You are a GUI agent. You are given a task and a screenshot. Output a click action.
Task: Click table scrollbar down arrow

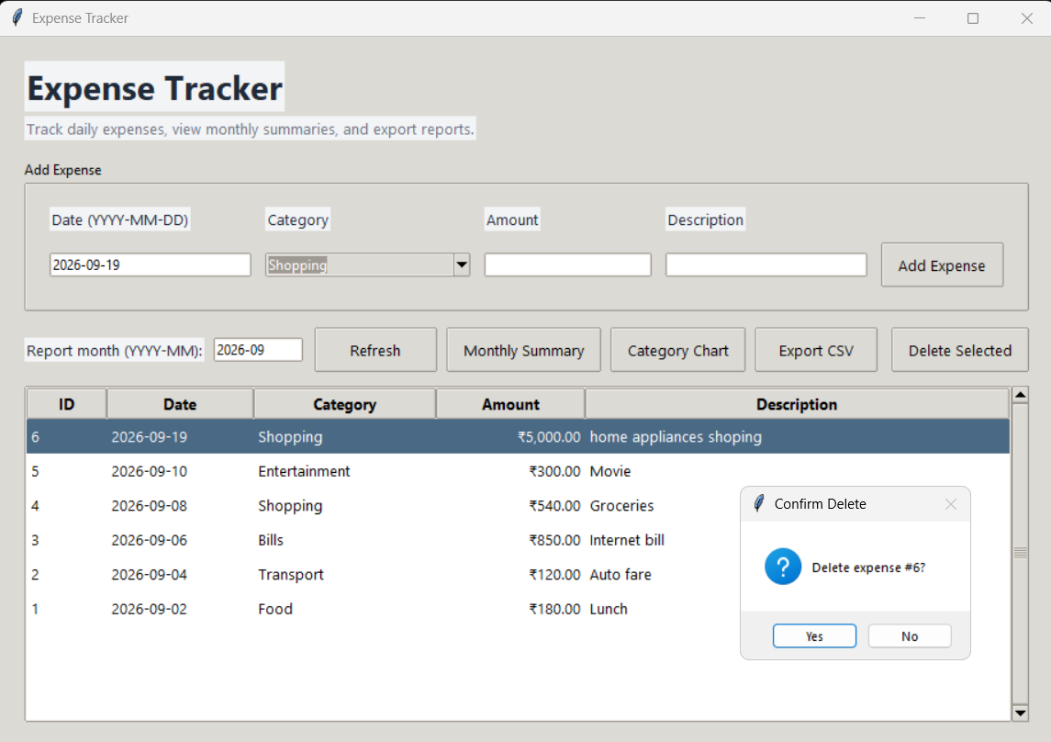click(1020, 713)
